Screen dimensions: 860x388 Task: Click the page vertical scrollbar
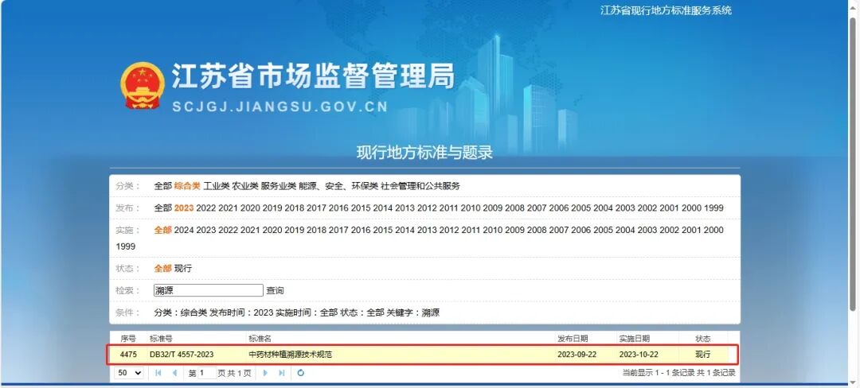(854, 164)
